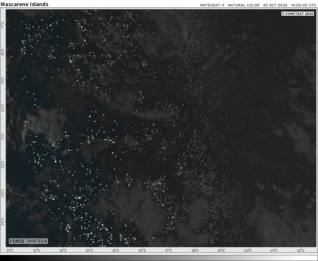Select the Mascarene Islands title
This screenshot has width=318, height=261.
pyautogui.click(x=25, y=4)
